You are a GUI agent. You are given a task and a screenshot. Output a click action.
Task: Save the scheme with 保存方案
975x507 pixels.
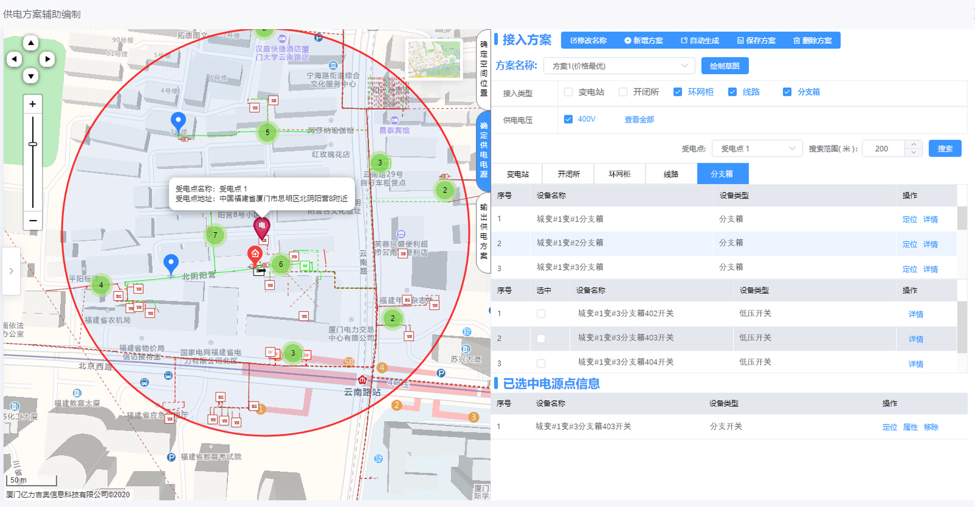756,41
